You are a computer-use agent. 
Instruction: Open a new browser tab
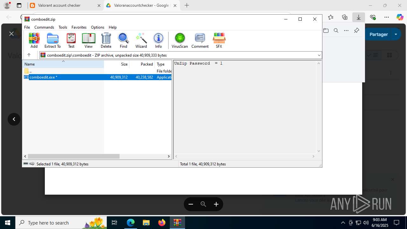click(187, 5)
